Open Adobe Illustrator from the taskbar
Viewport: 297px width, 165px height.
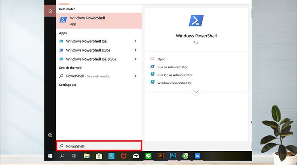coord(161,156)
